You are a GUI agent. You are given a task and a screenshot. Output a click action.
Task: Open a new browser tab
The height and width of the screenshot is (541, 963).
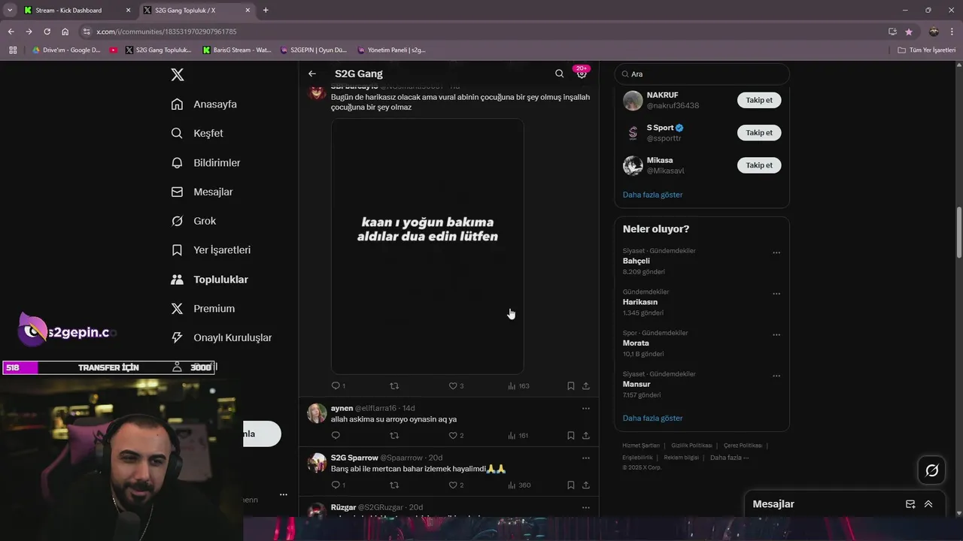click(266, 10)
